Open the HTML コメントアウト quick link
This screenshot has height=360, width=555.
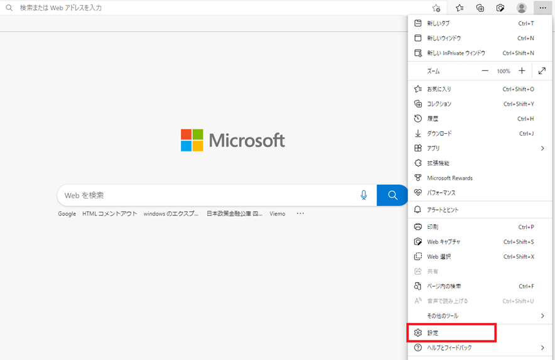click(x=110, y=214)
